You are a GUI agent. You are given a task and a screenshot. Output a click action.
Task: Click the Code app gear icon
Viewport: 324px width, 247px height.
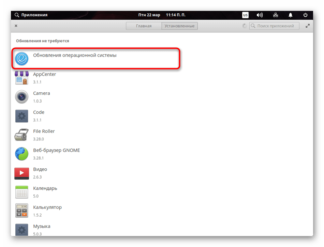(x=22, y=116)
